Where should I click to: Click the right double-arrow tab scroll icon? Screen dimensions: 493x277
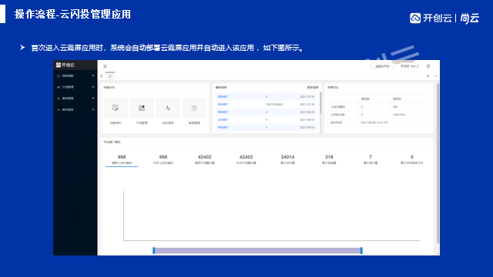[x=428, y=76]
